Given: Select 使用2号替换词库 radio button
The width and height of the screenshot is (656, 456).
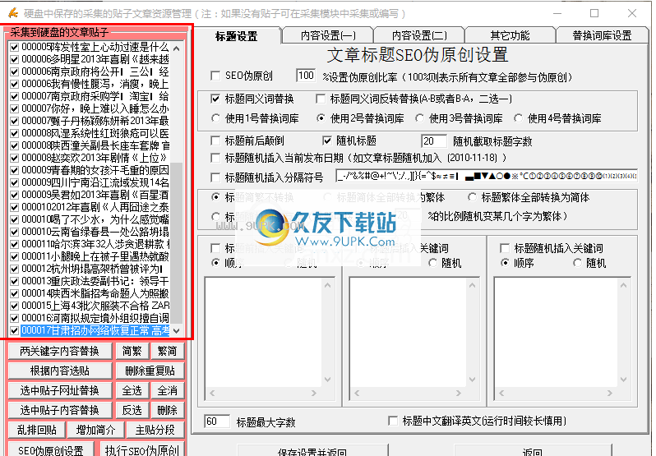Looking at the screenshot, I should pos(321,118).
